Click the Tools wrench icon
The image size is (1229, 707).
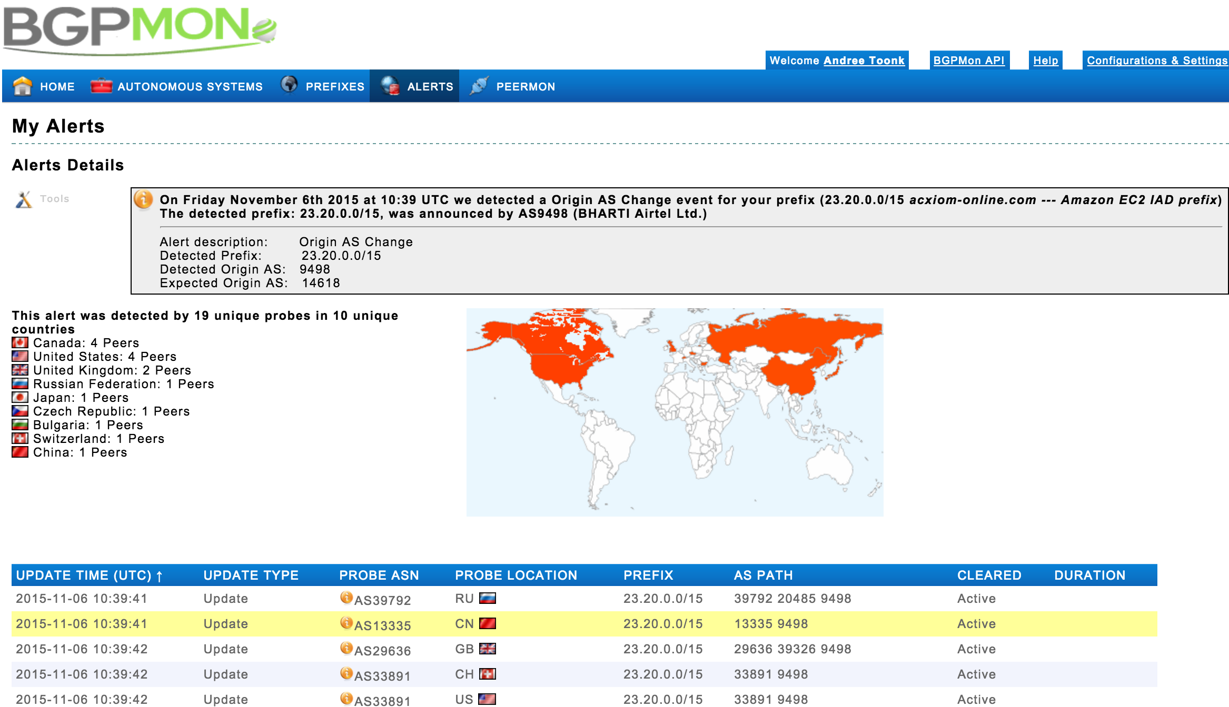click(x=23, y=199)
